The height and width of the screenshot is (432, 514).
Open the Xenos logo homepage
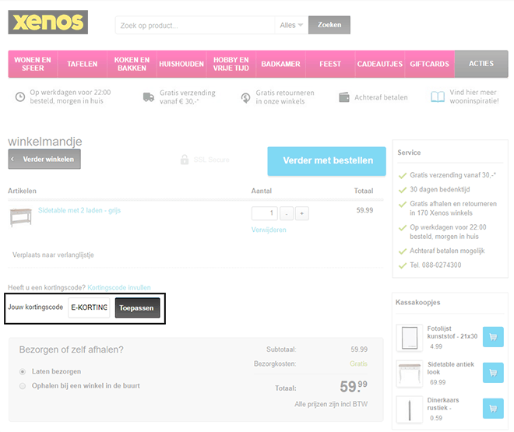click(x=48, y=22)
